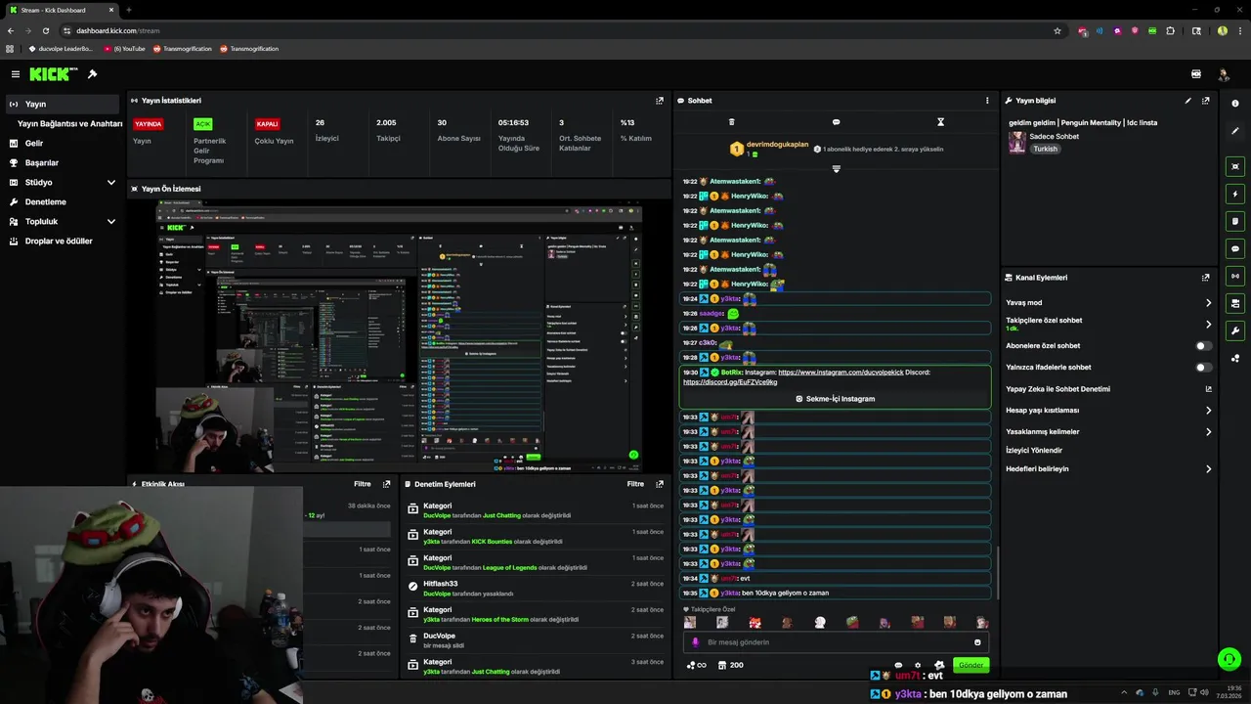
Task: Click the layout icon left of header avatar
Action: pyautogui.click(x=1196, y=74)
